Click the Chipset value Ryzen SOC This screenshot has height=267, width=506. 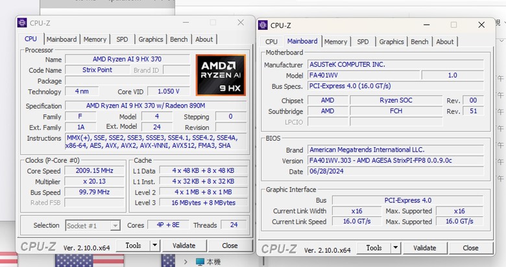[396, 100]
